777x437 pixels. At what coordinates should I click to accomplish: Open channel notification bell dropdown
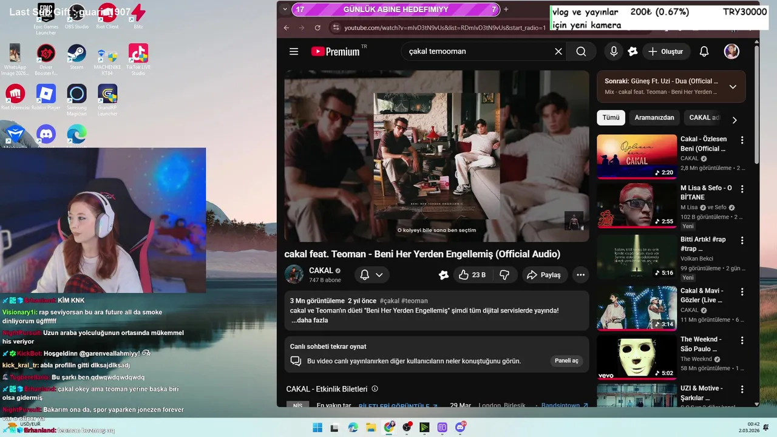coord(372,275)
